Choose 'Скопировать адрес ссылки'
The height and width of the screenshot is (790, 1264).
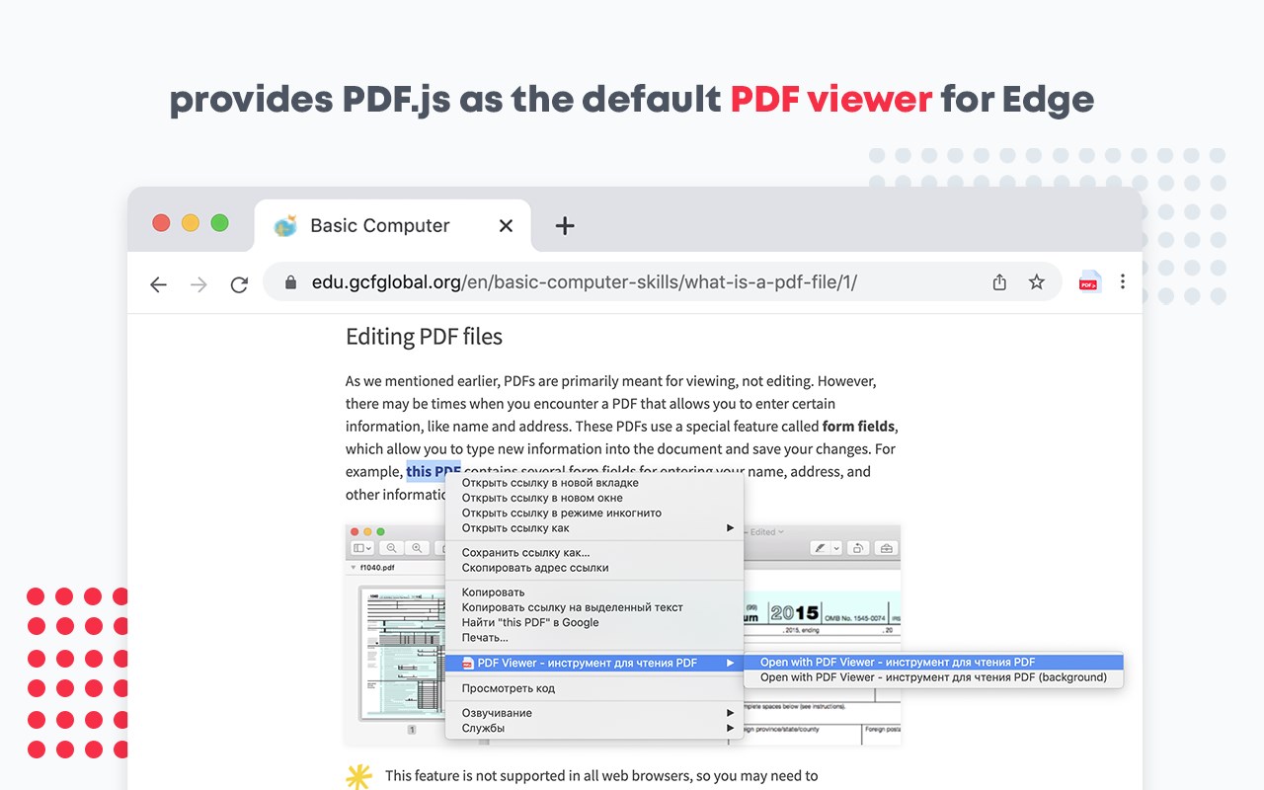tap(593, 568)
